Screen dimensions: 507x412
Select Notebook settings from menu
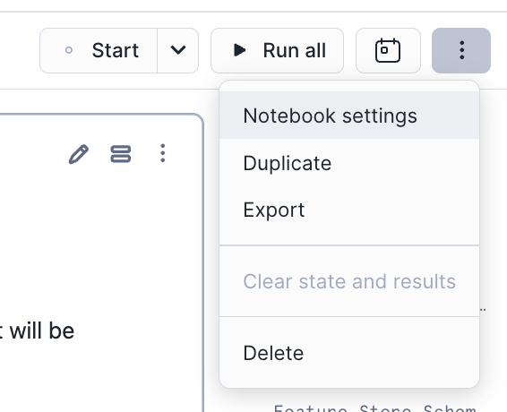(x=349, y=116)
